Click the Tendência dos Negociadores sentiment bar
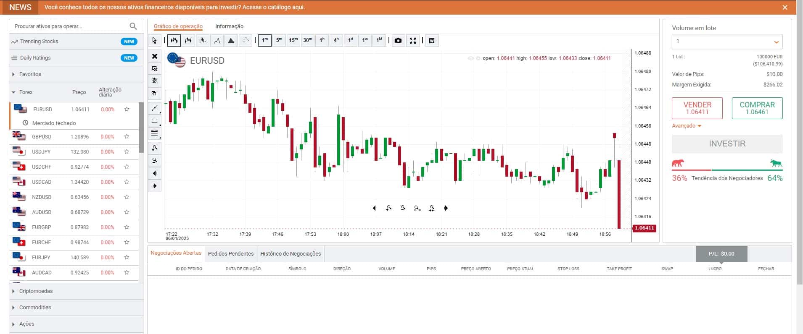Viewport: 803px width, 334px height. pyautogui.click(x=727, y=170)
